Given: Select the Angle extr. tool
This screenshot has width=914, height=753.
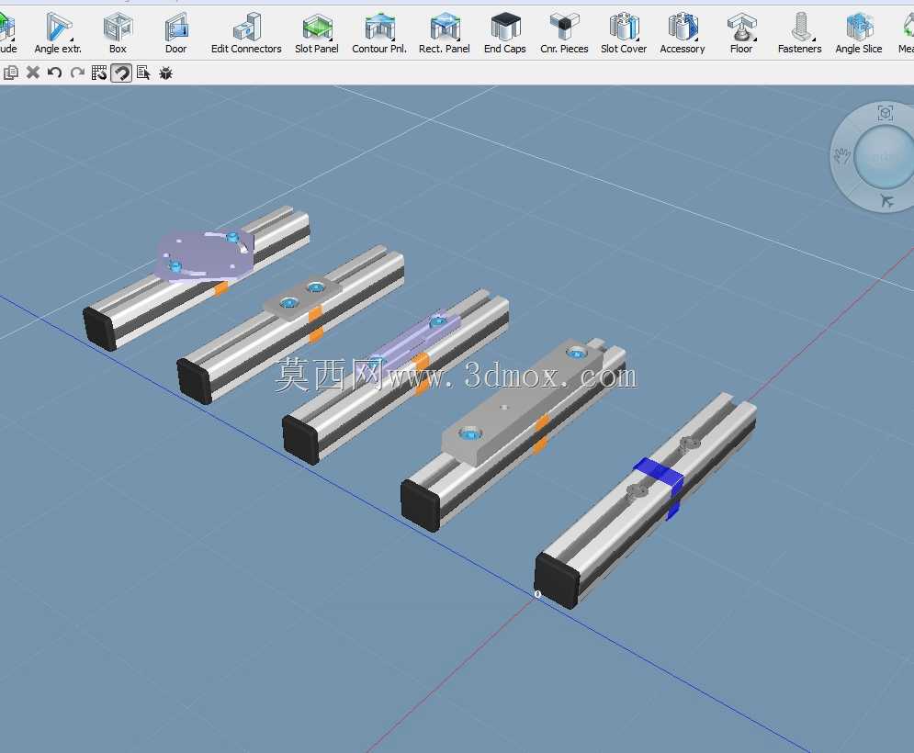Looking at the screenshot, I should [58, 33].
